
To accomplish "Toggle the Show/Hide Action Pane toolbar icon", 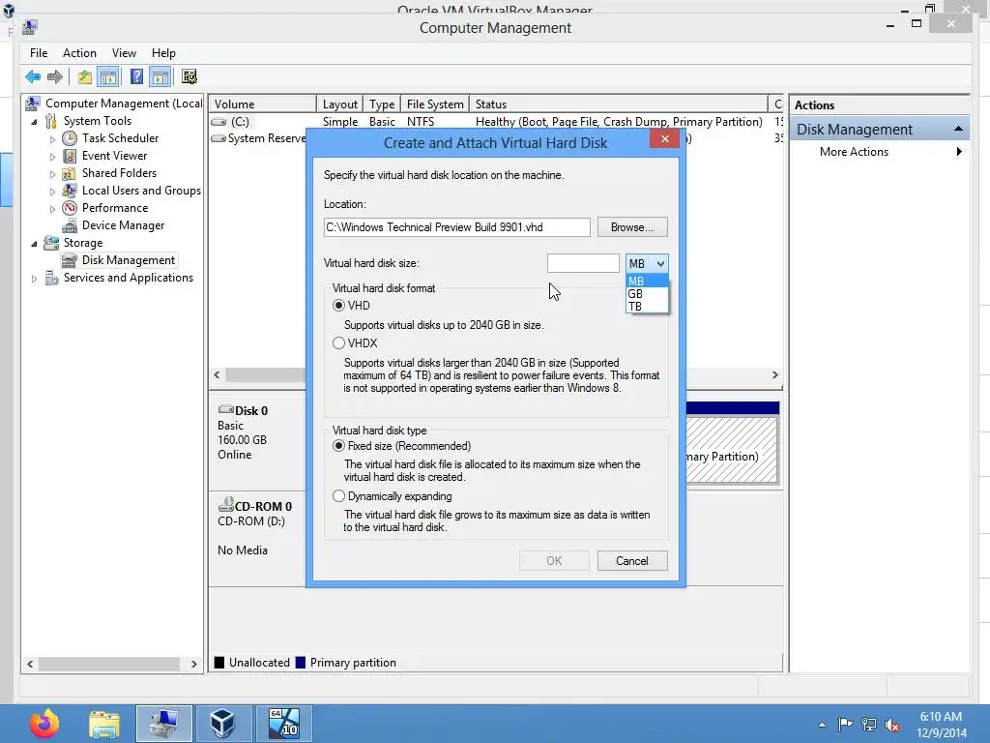I will (x=160, y=77).
